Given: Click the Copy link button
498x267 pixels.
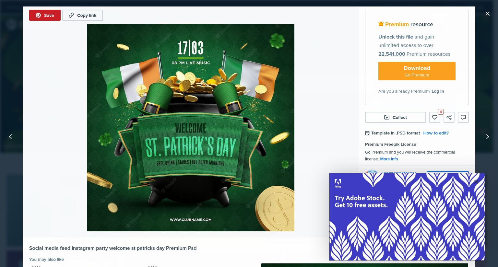Looking at the screenshot, I should 82,15.
